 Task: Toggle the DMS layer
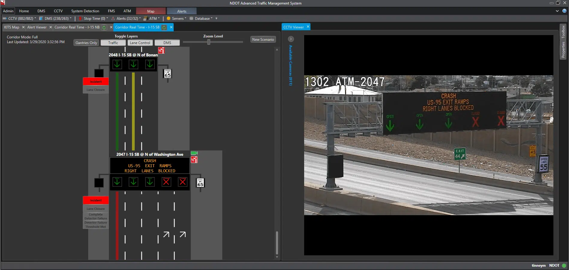[x=167, y=43]
